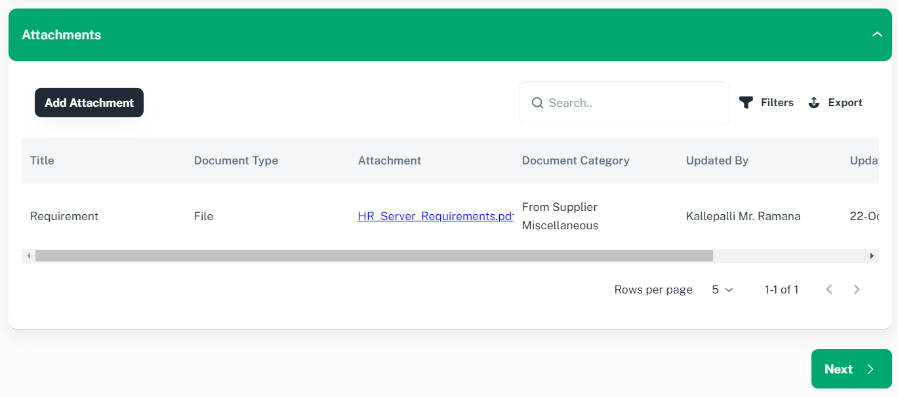Open the Filters funnel icon
Image resolution: width=898 pixels, height=397 pixels.
tap(746, 103)
